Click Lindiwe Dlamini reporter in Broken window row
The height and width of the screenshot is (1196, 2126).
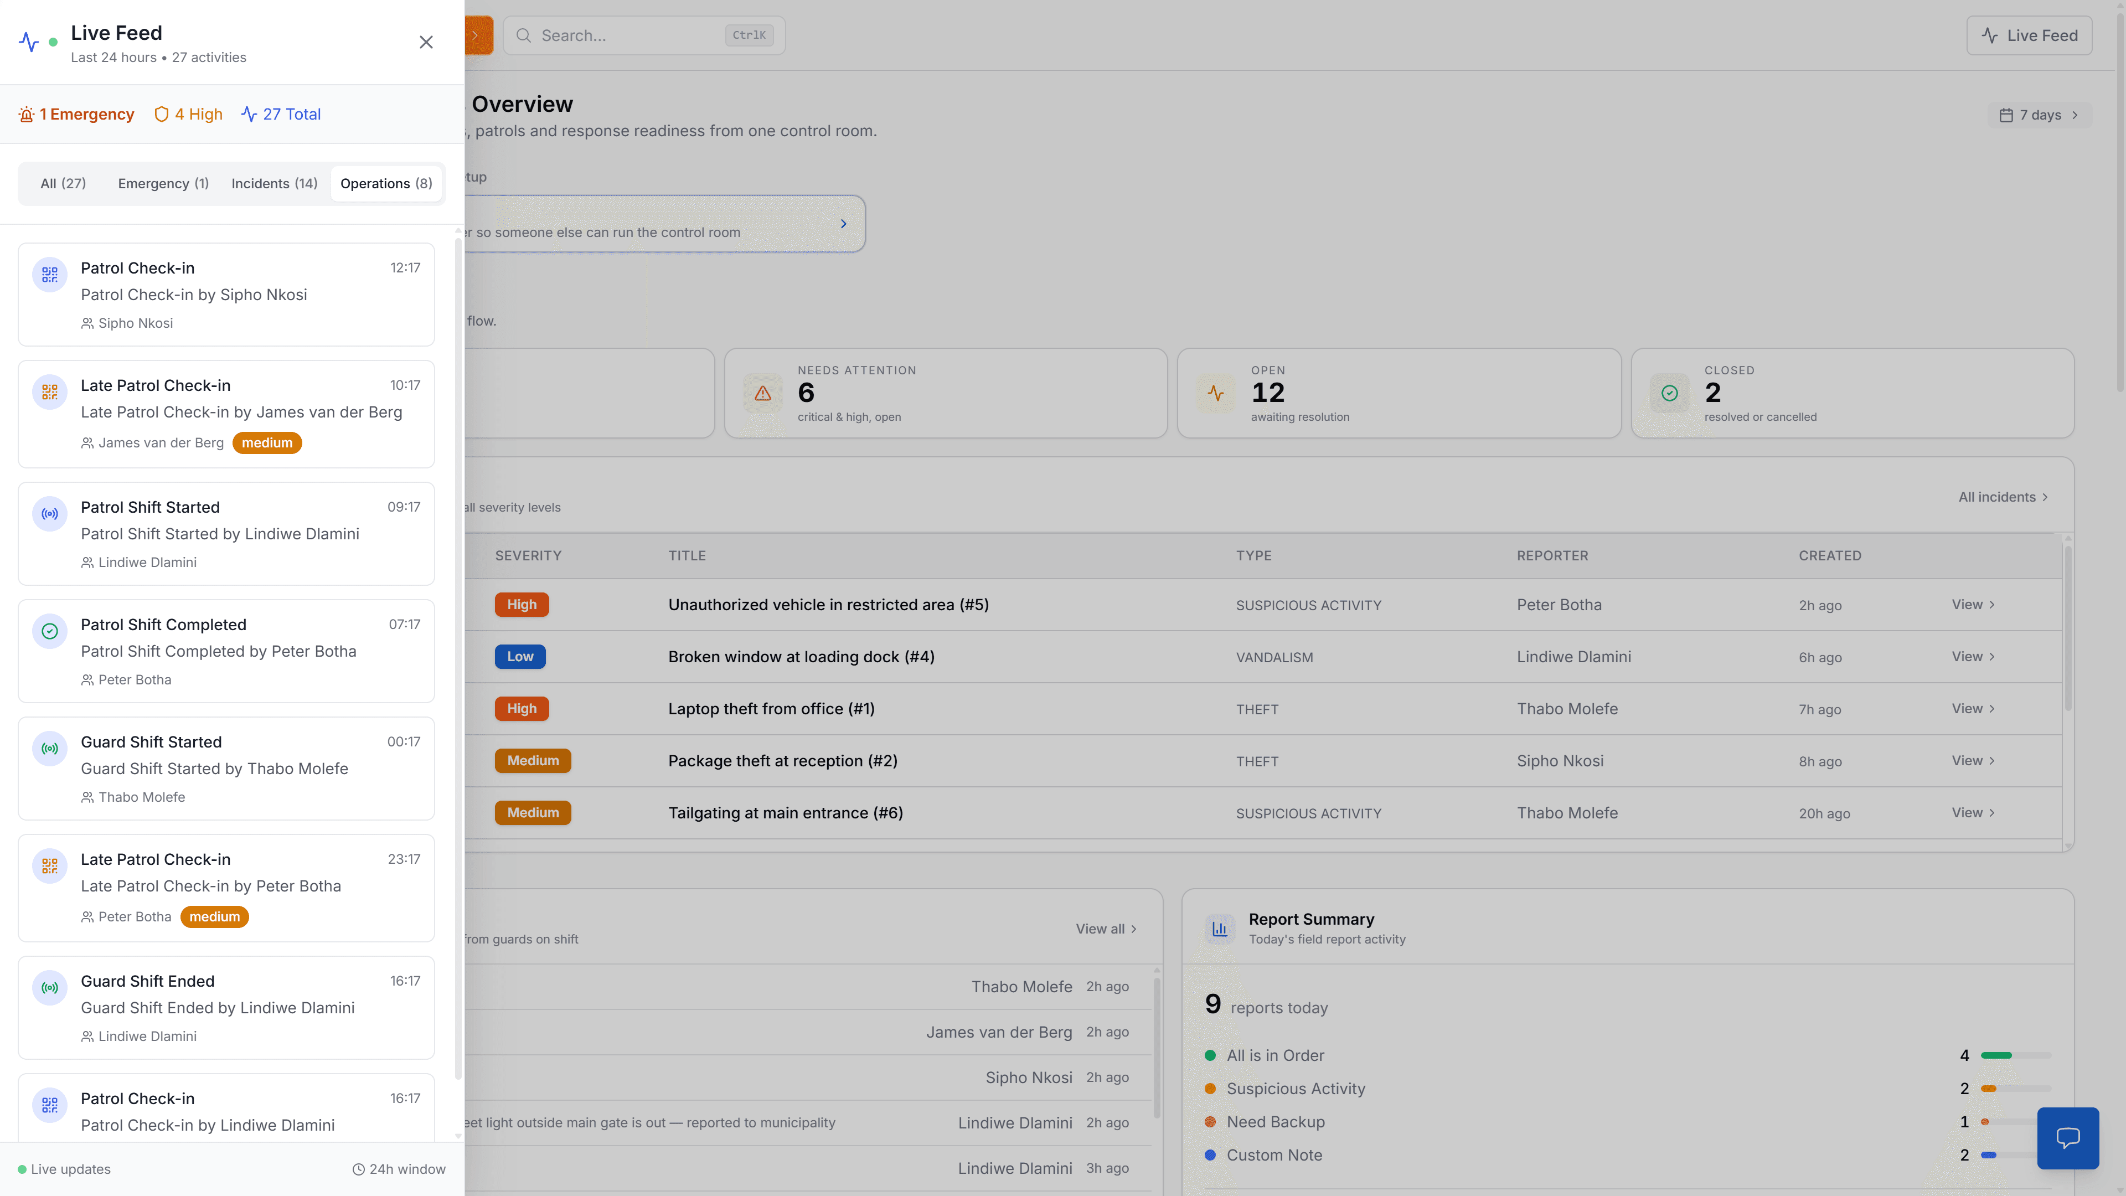(1574, 657)
